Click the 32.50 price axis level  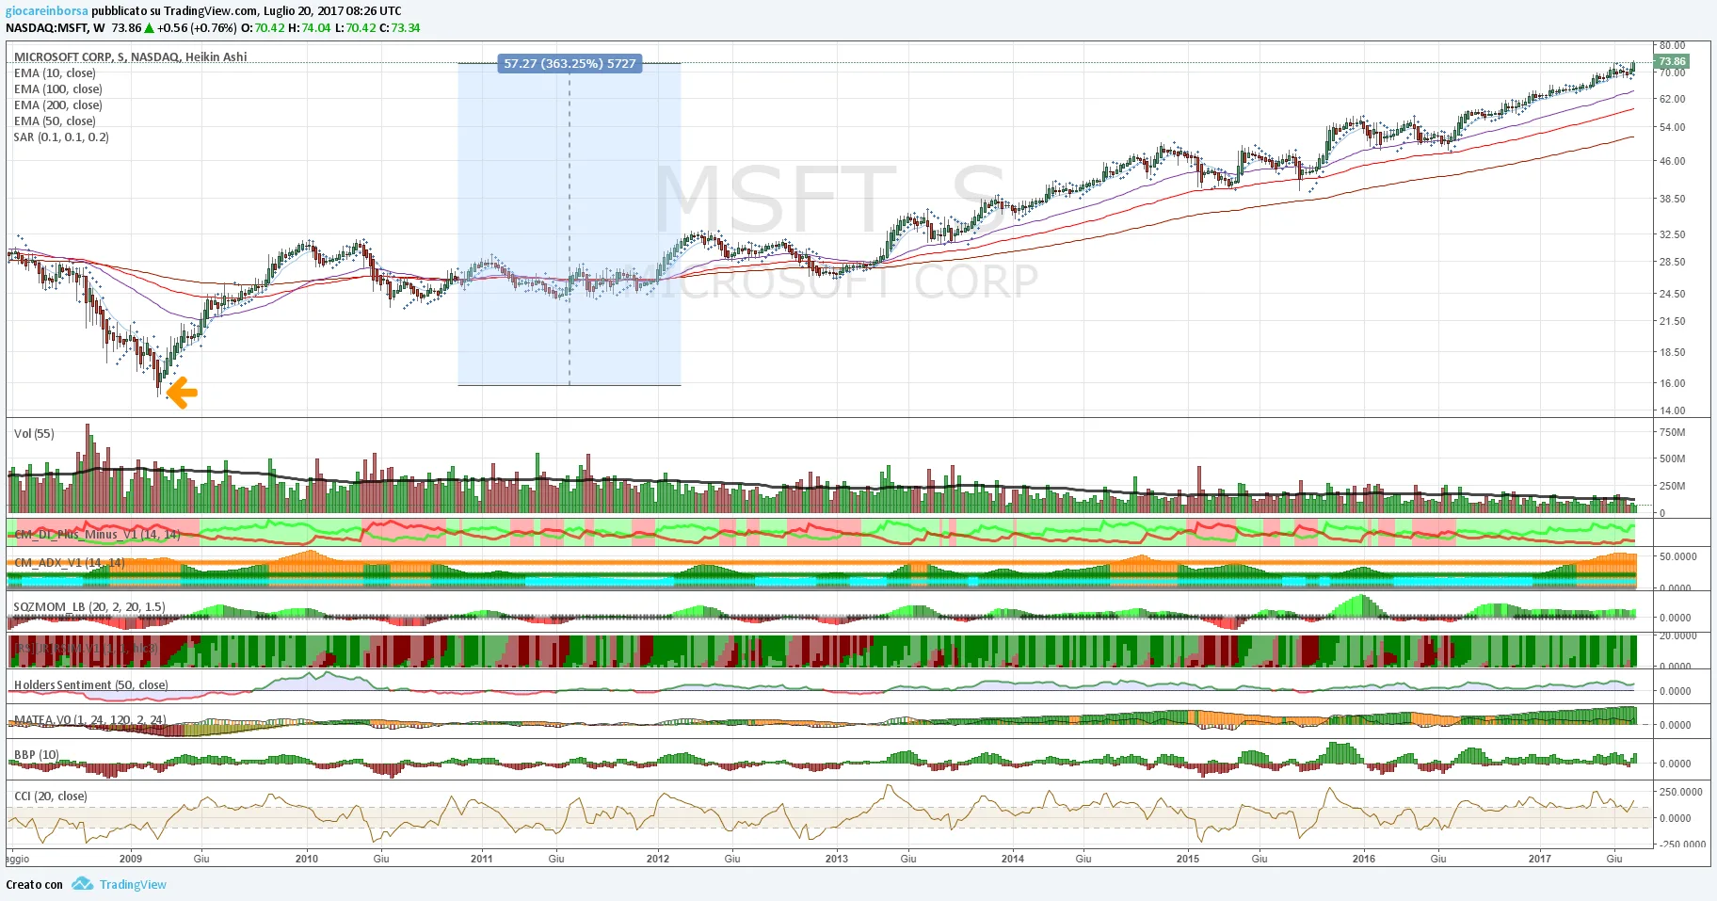(x=1673, y=234)
